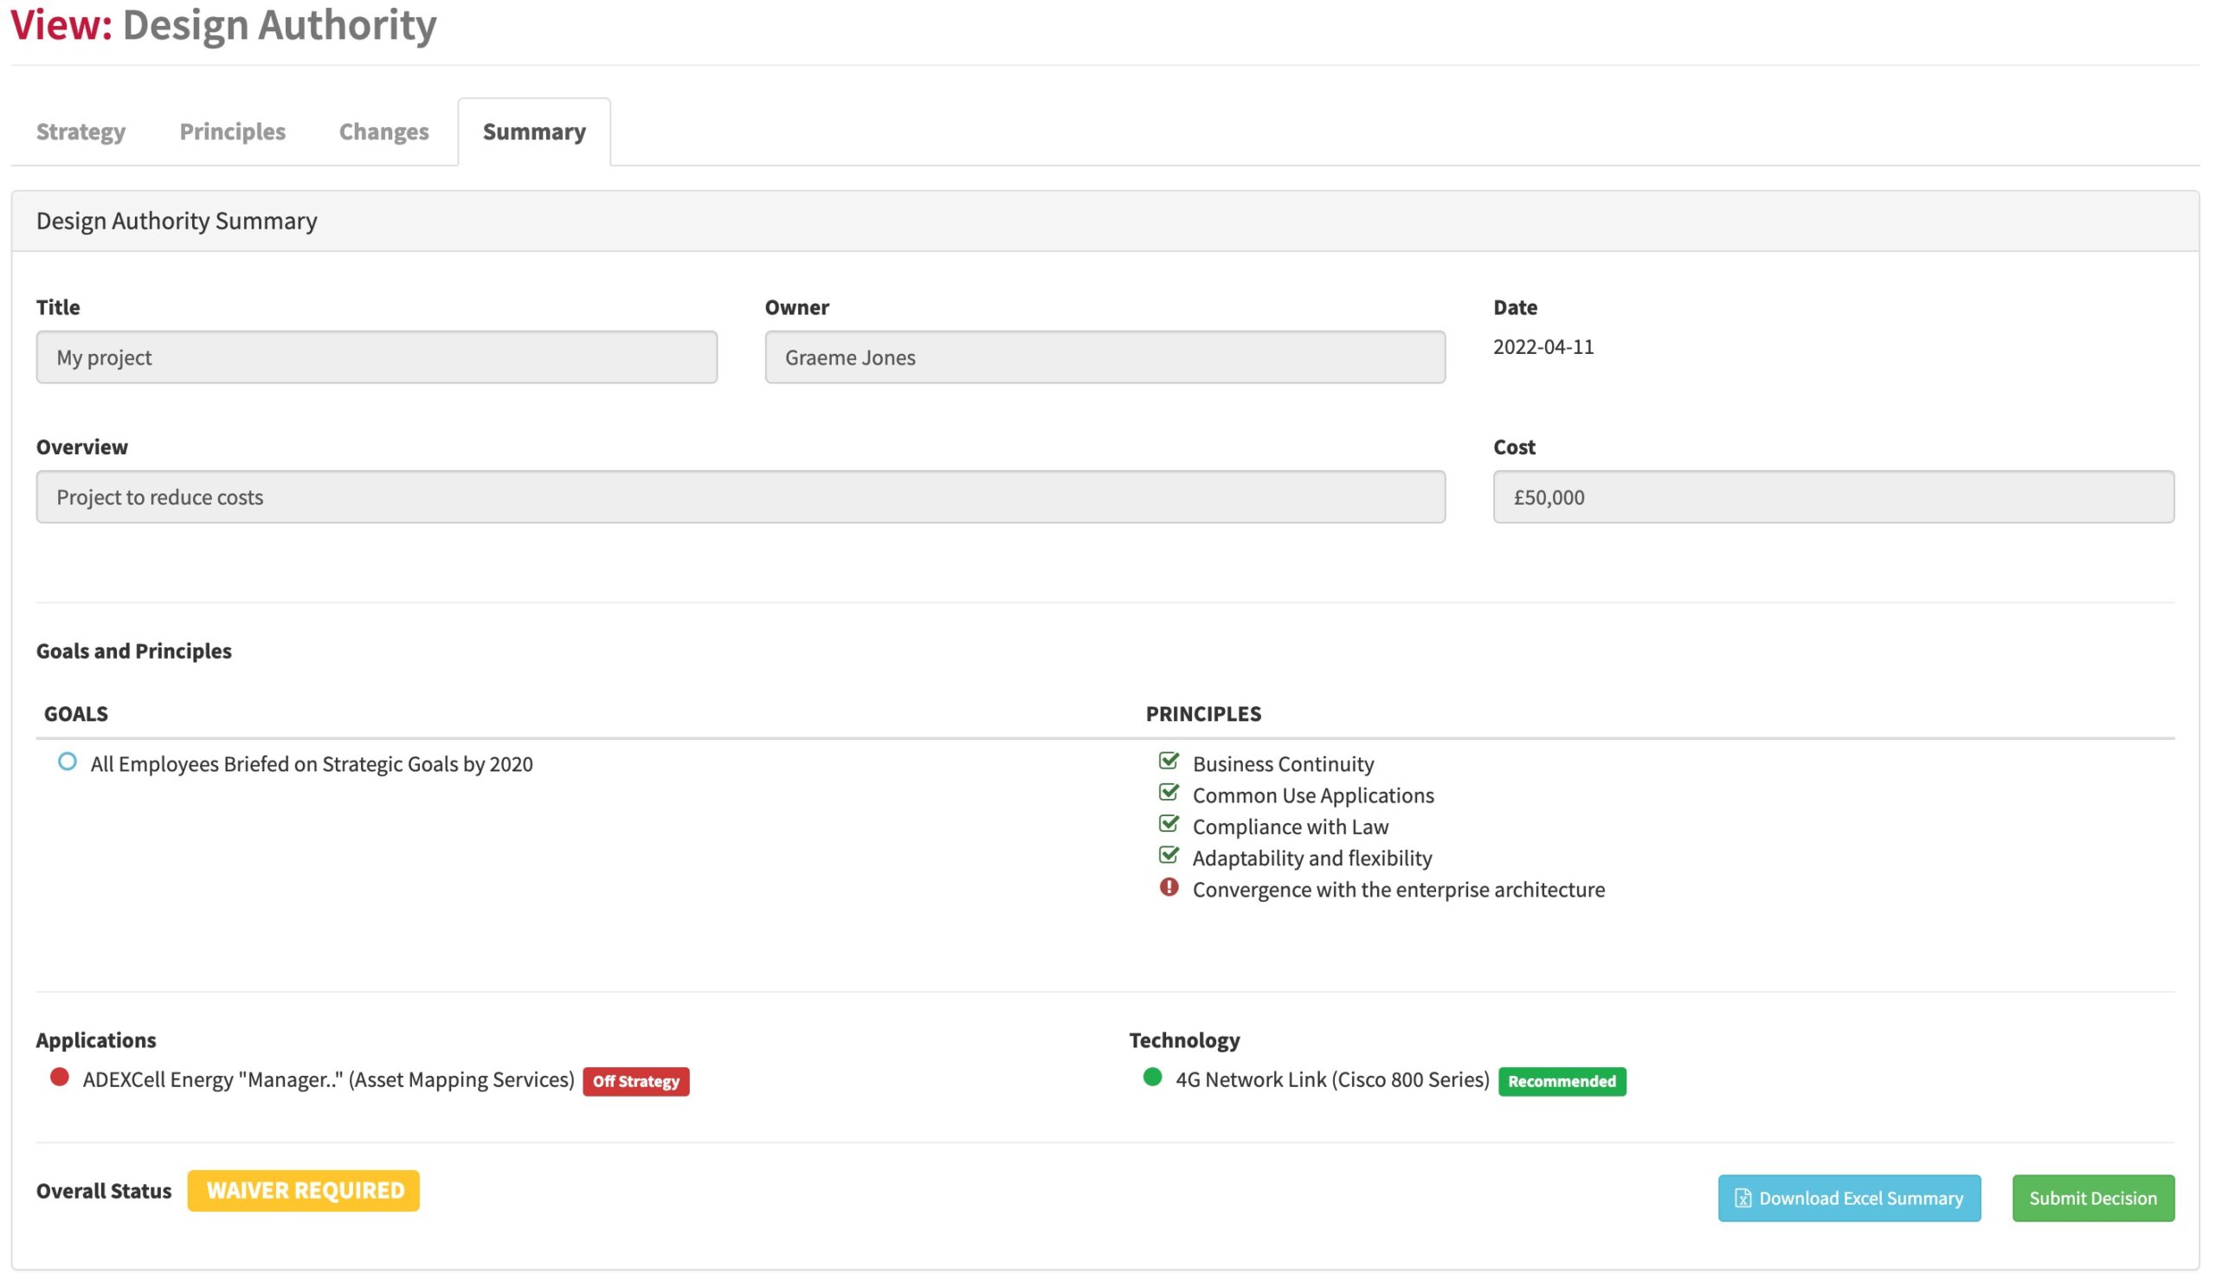Click the Convergence enterprise architecture warning icon
This screenshot has width=2216, height=1287.
[1169, 889]
